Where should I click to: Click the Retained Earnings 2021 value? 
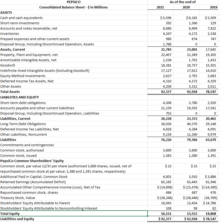coord(166,182)
